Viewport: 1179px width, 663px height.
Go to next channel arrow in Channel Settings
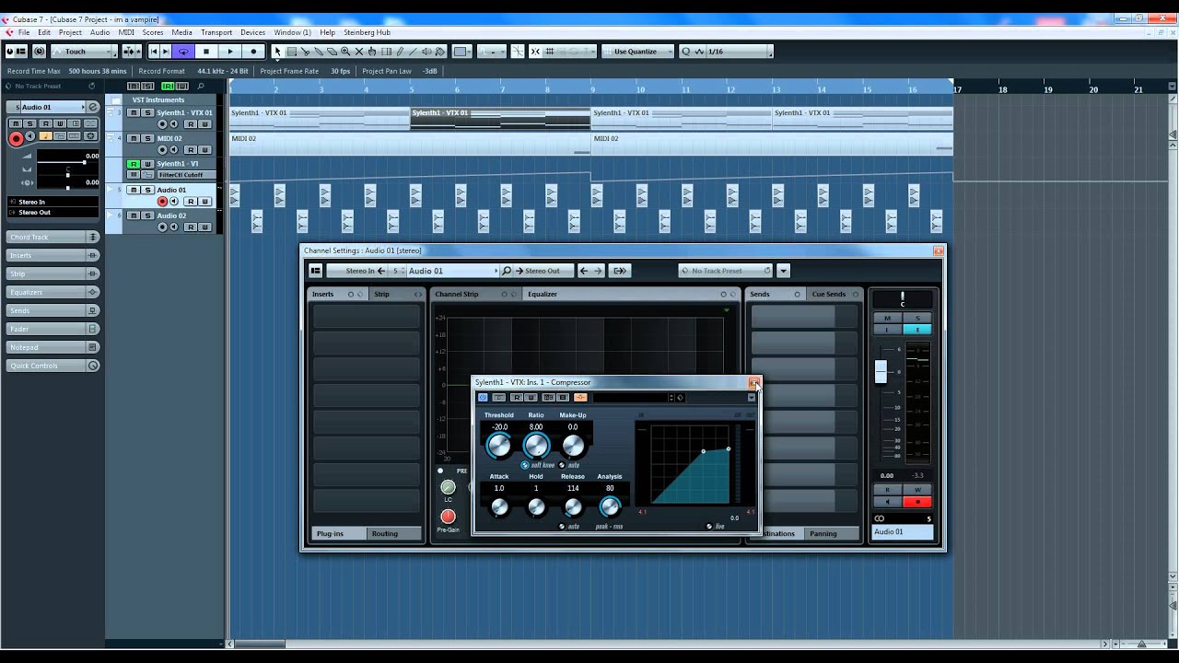pos(598,271)
